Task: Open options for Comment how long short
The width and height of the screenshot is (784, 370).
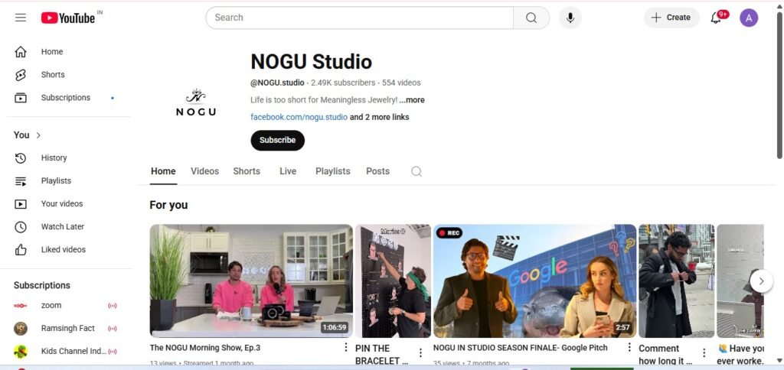Action: [x=704, y=353]
